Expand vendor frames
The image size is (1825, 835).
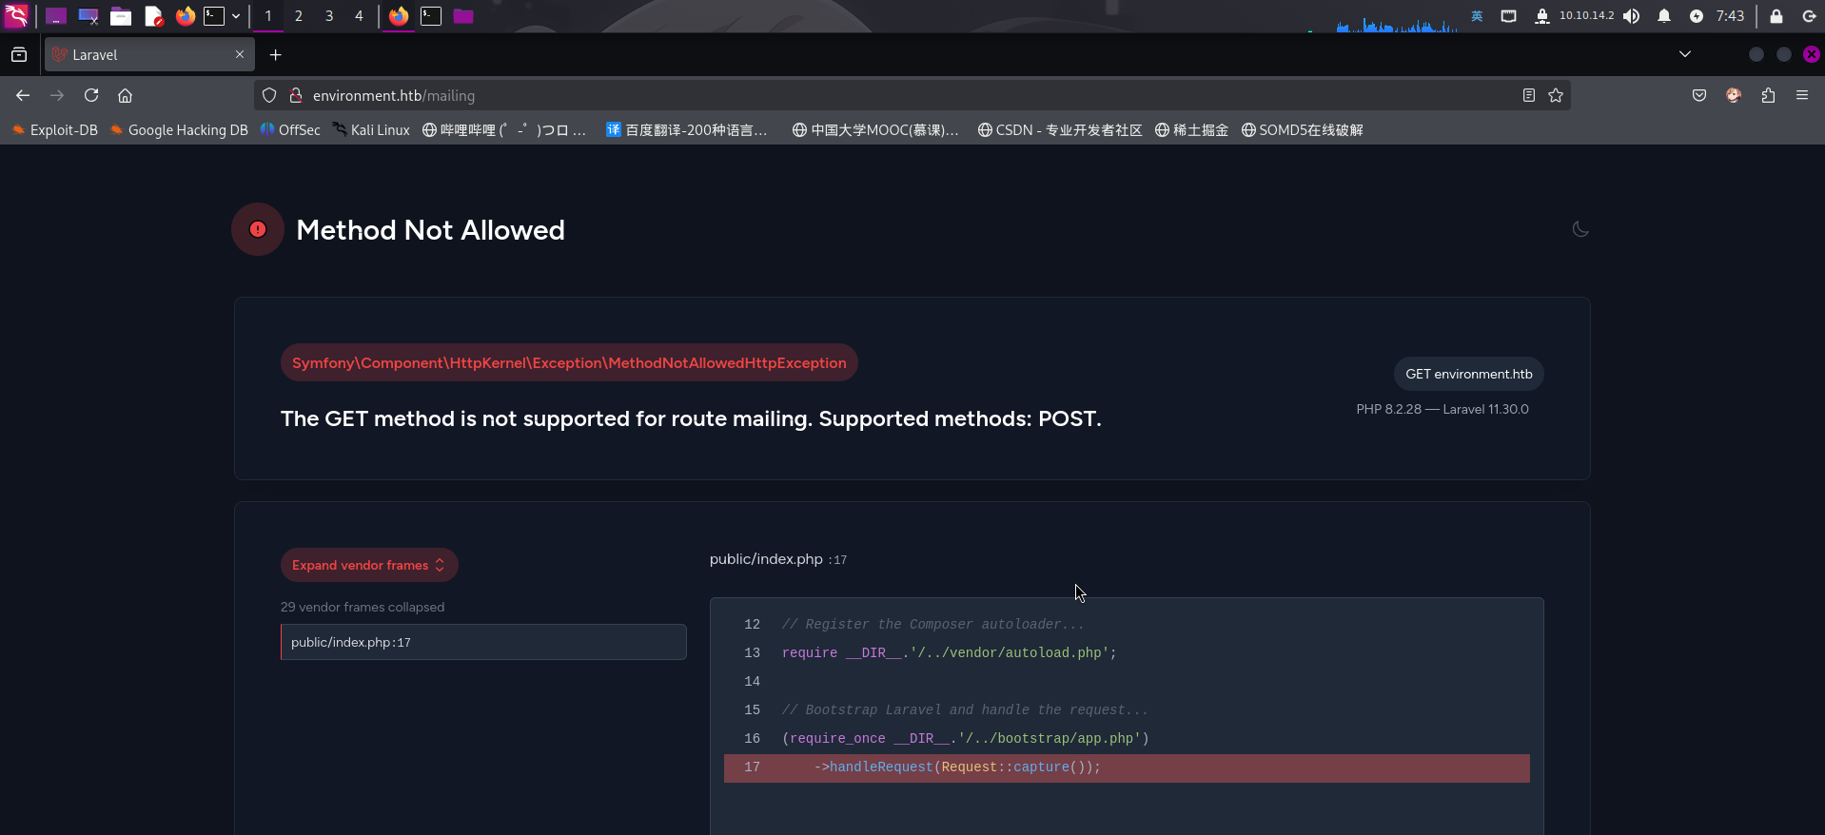[369, 565]
